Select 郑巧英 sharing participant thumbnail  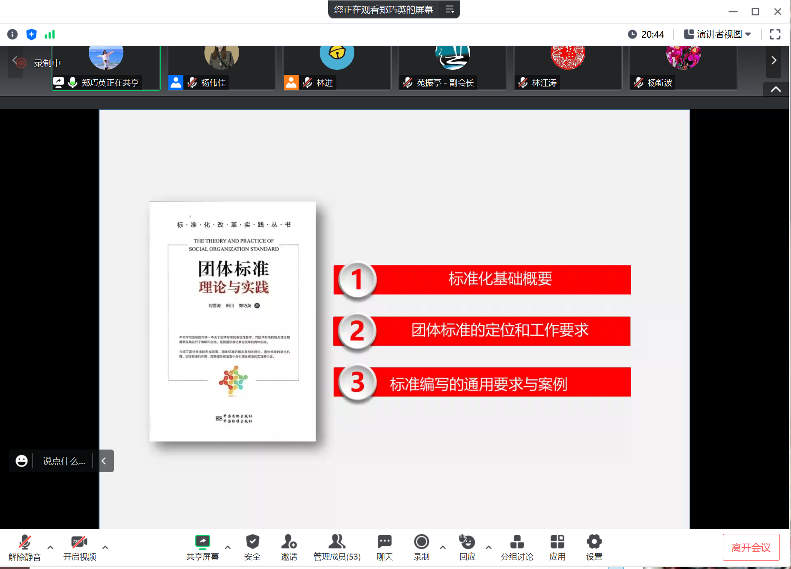tap(106, 68)
